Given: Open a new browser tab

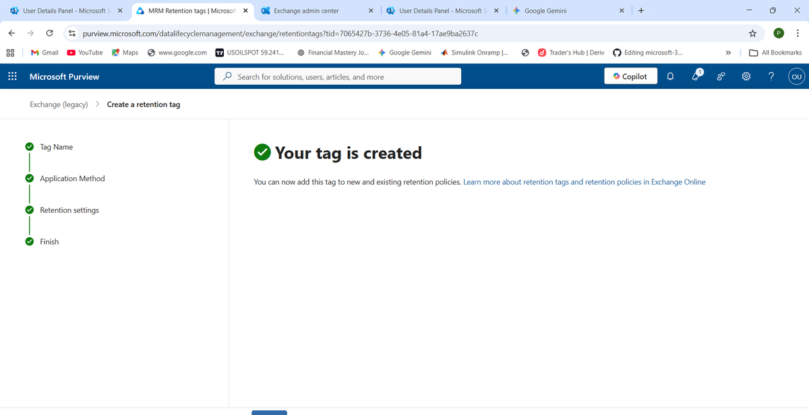Looking at the screenshot, I should [640, 11].
